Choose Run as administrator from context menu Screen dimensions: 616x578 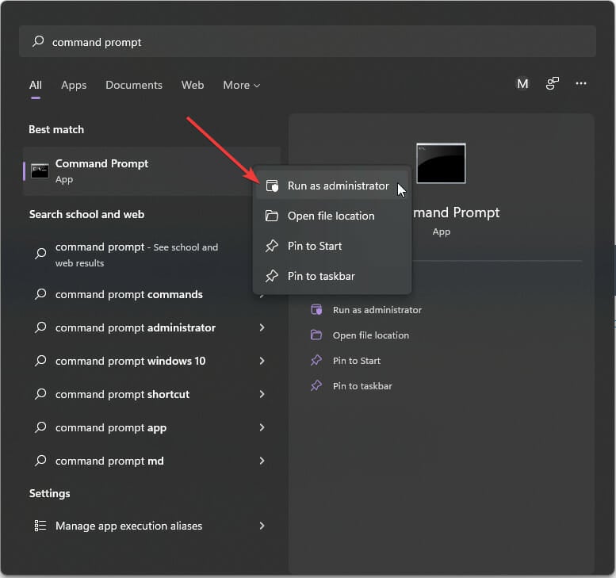[338, 186]
